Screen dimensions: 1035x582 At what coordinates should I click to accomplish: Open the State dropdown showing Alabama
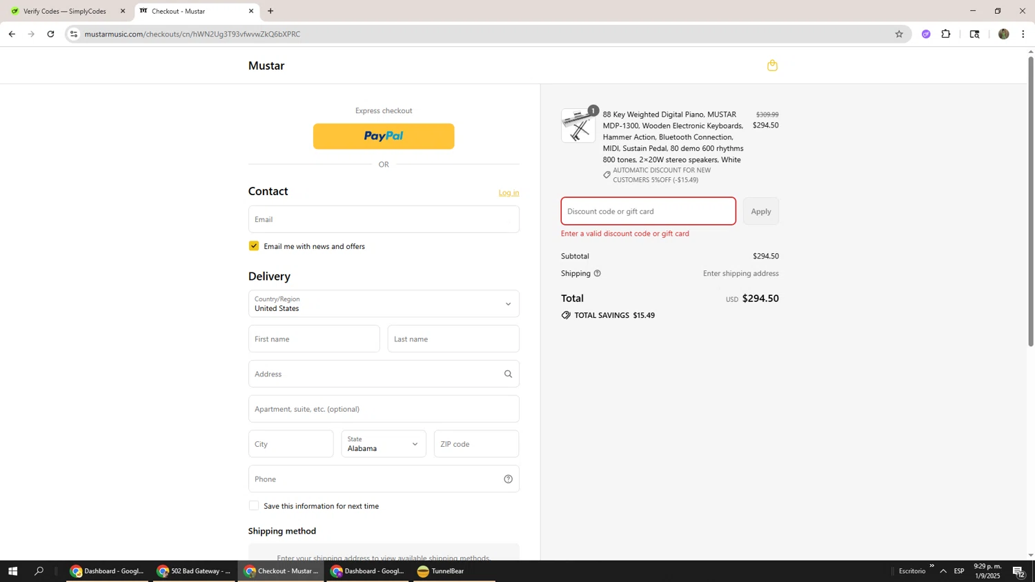(x=384, y=444)
